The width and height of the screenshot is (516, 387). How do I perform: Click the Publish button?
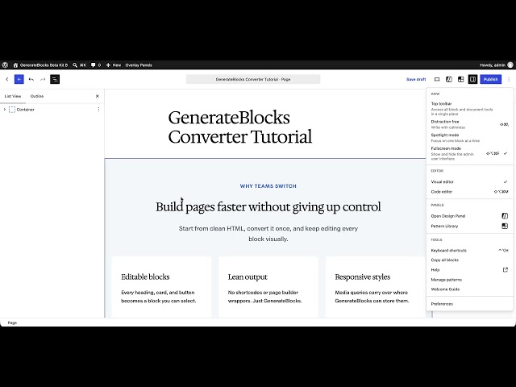491,79
